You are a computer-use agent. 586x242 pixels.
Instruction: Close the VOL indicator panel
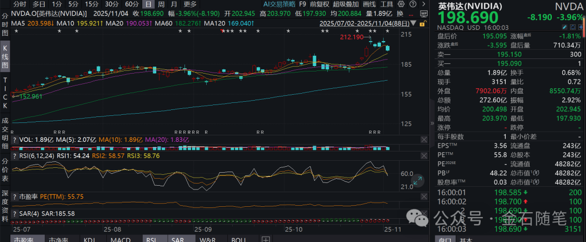pos(423,140)
